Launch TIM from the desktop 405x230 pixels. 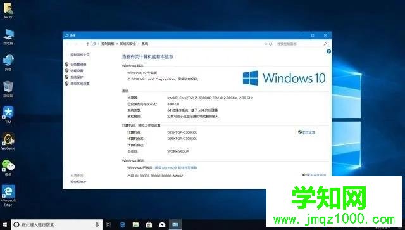click(x=8, y=115)
